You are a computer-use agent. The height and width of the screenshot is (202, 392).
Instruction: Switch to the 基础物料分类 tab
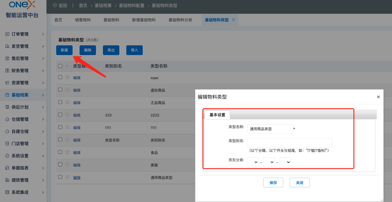click(180, 20)
